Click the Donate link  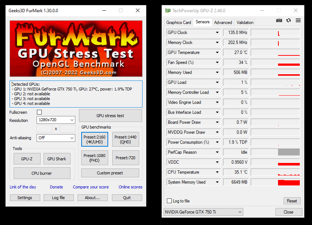pyautogui.click(x=56, y=187)
